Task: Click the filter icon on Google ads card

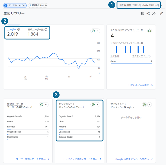Action: coord(149,105)
